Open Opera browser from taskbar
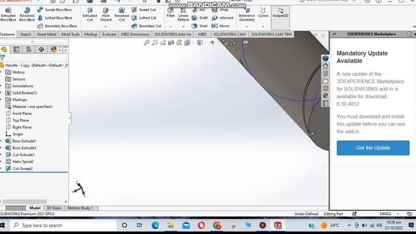416x234 pixels. pyautogui.click(x=201, y=226)
